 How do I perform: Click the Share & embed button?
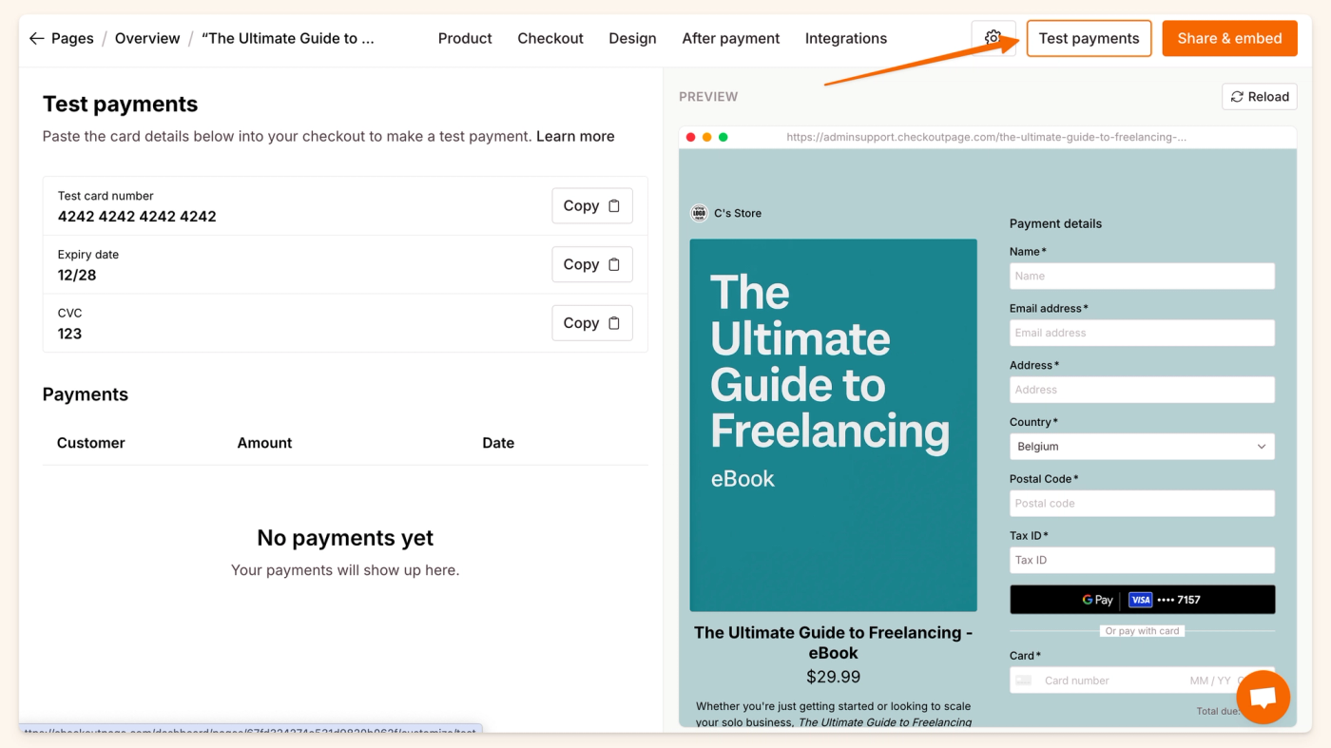pyautogui.click(x=1229, y=38)
